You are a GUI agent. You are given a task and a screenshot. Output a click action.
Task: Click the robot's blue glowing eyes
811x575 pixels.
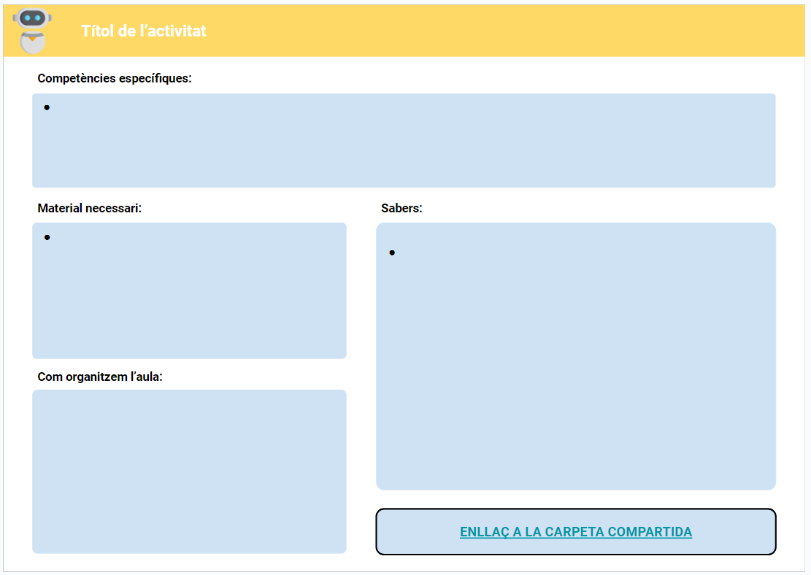33,18
